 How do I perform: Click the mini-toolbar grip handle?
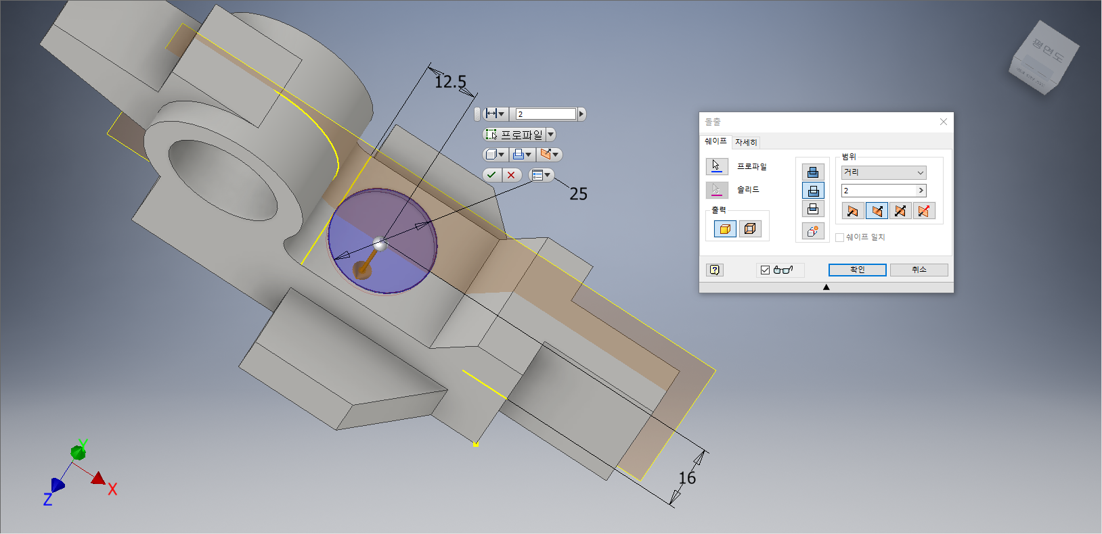(477, 114)
